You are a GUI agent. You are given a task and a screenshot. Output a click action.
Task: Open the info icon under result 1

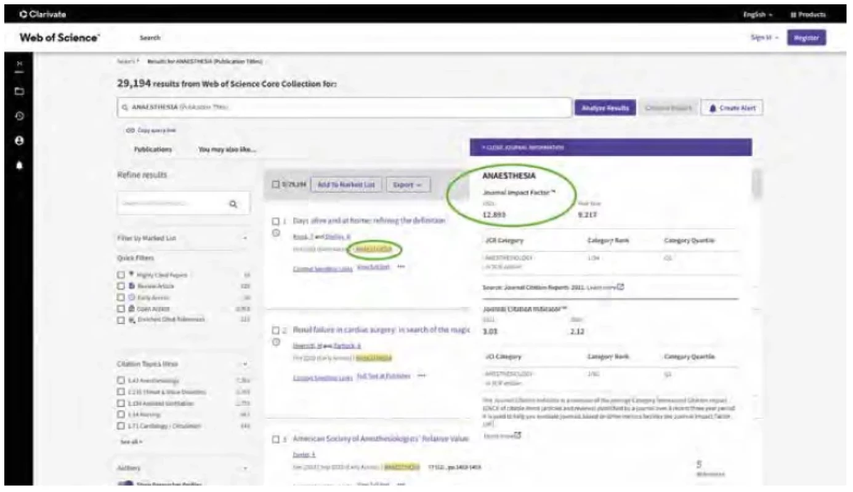click(x=277, y=232)
